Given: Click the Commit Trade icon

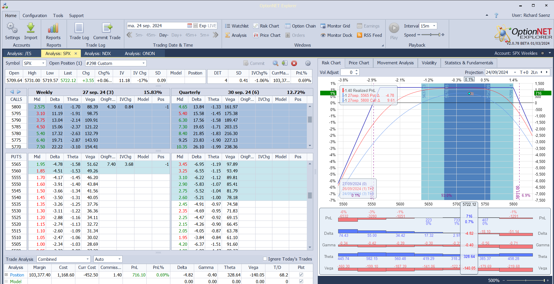Looking at the screenshot, I should [x=107, y=28].
